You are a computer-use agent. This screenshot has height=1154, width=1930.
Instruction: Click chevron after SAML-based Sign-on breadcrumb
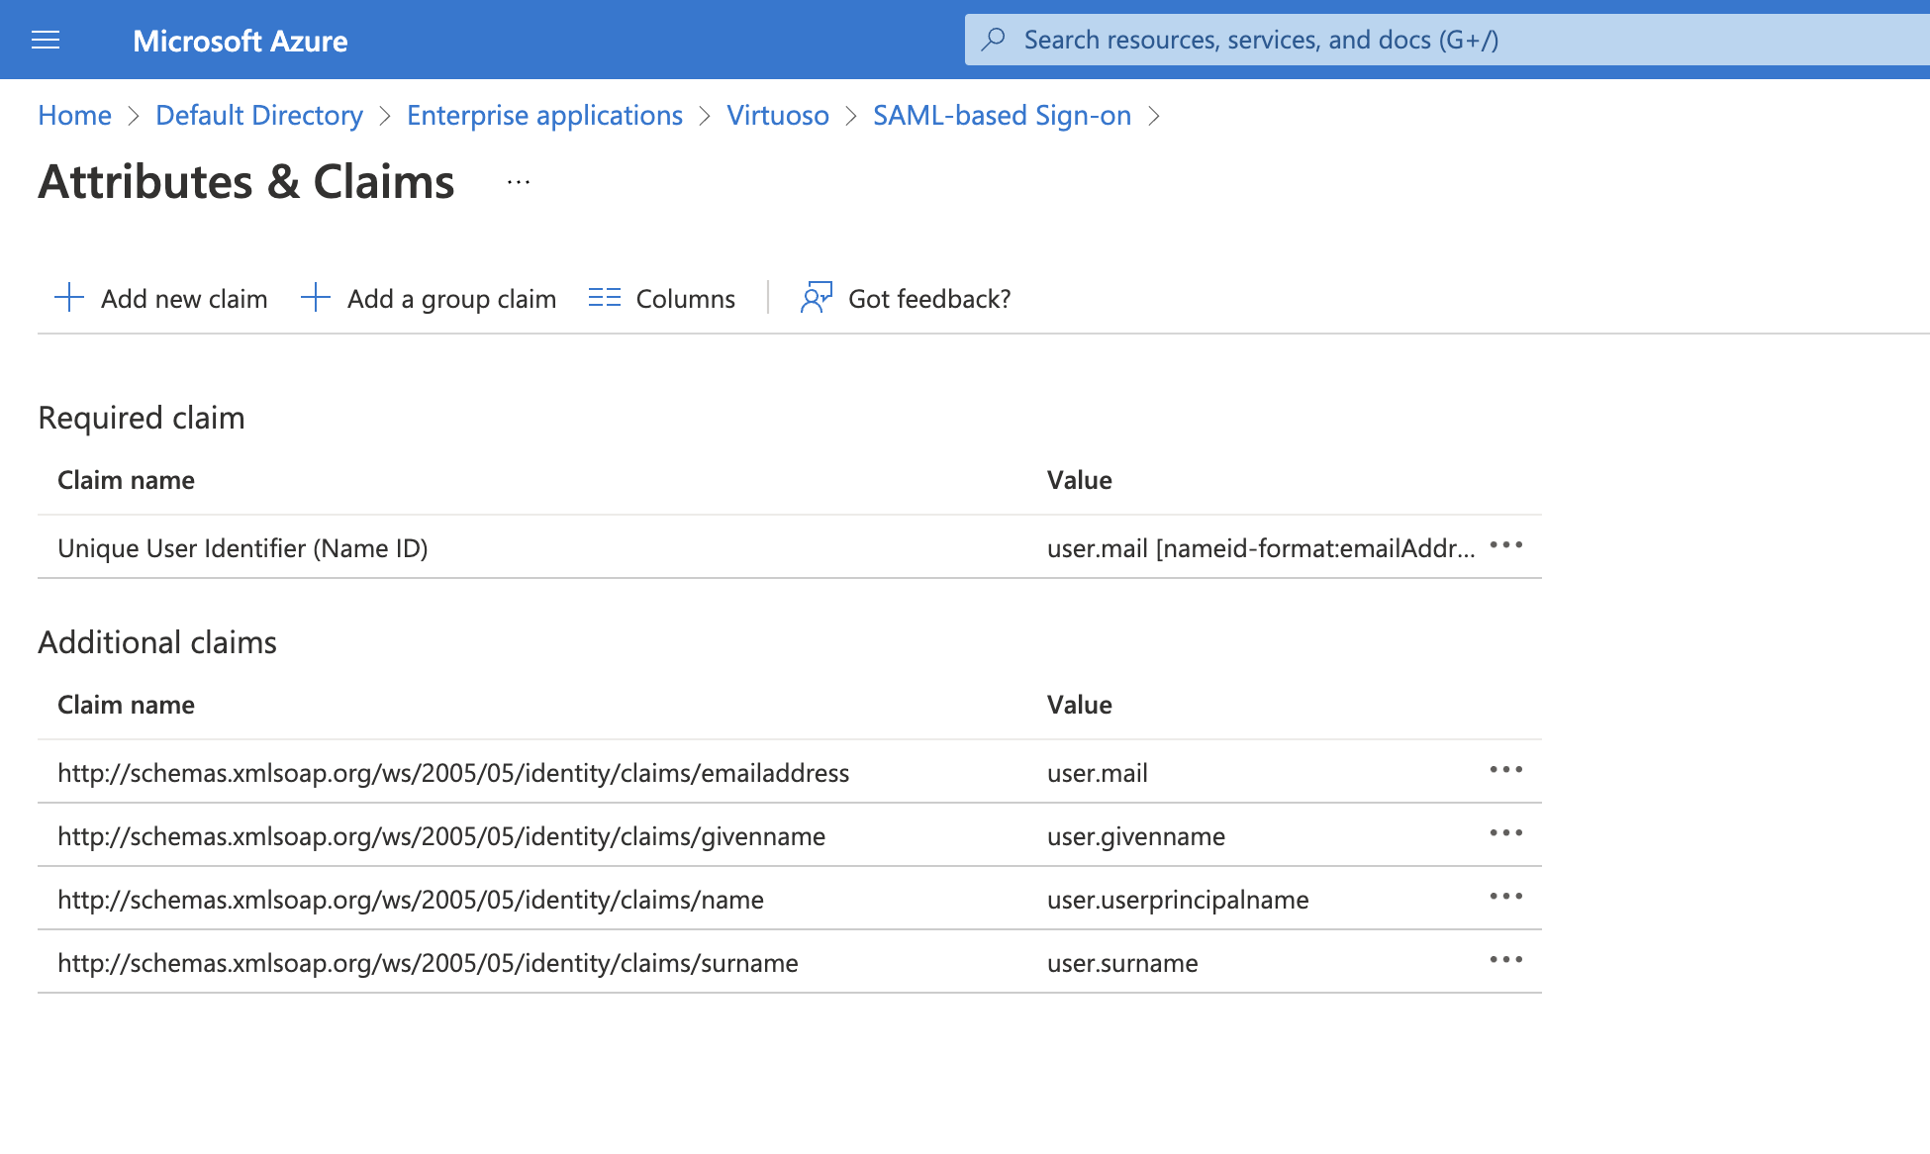tap(1153, 116)
